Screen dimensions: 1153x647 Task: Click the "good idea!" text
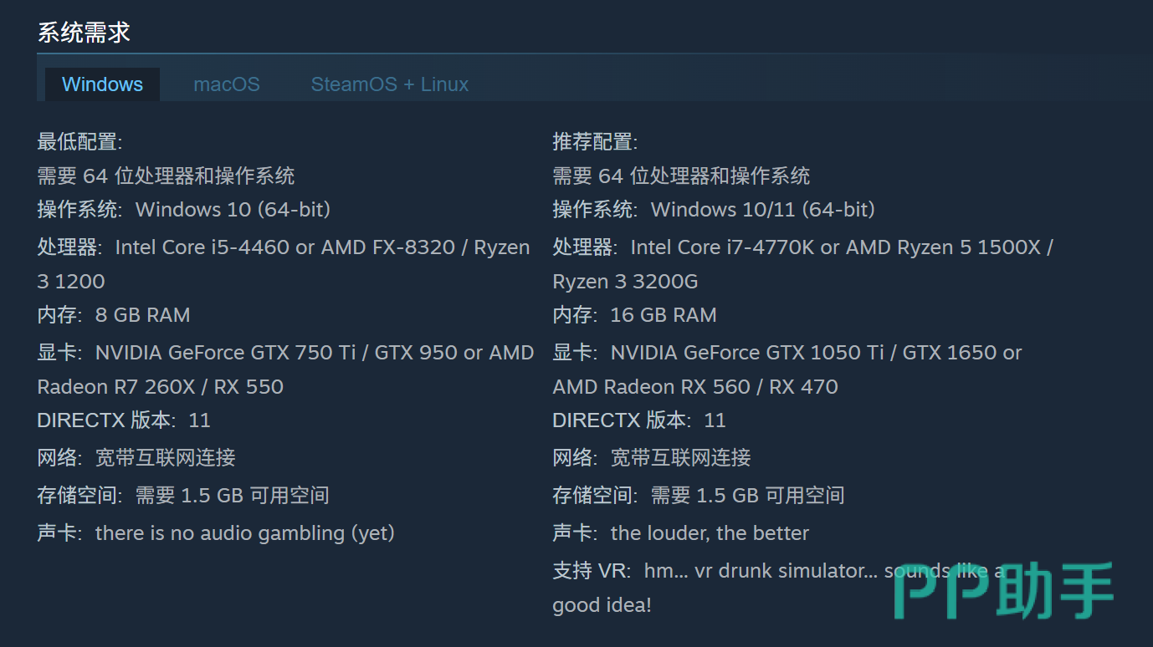(x=602, y=605)
